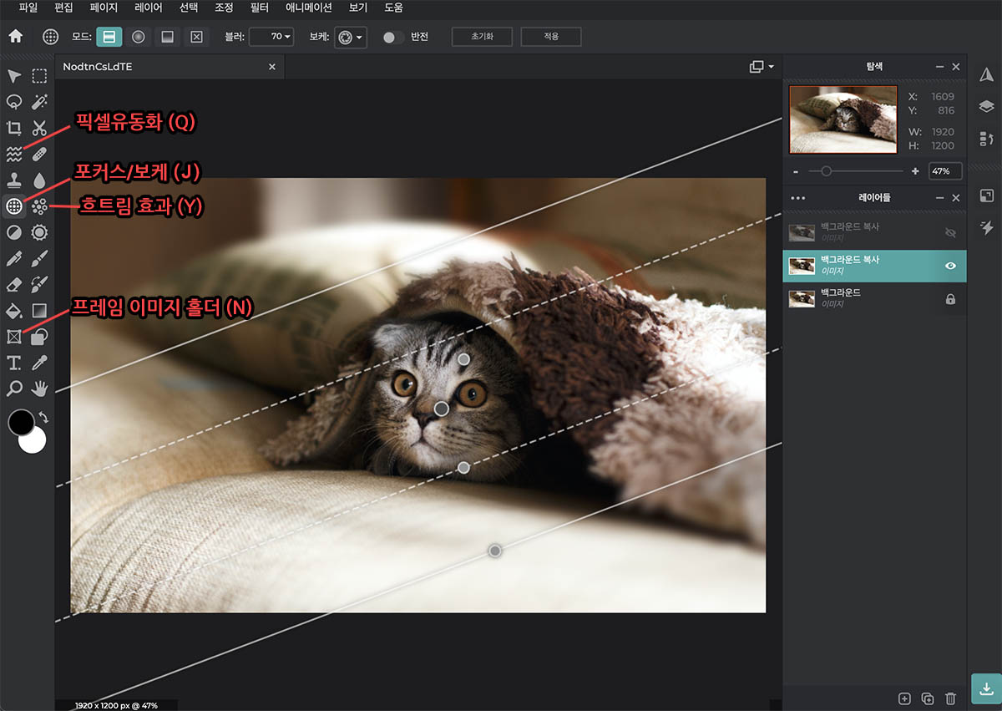Select the Disperse effect tool
Screen dimensions: 1002x711
pyautogui.click(x=39, y=206)
